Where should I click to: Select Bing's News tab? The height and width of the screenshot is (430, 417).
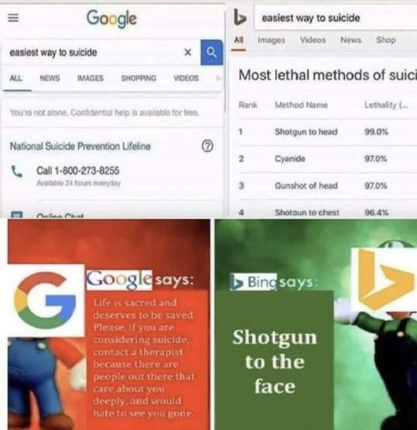pyautogui.click(x=351, y=40)
